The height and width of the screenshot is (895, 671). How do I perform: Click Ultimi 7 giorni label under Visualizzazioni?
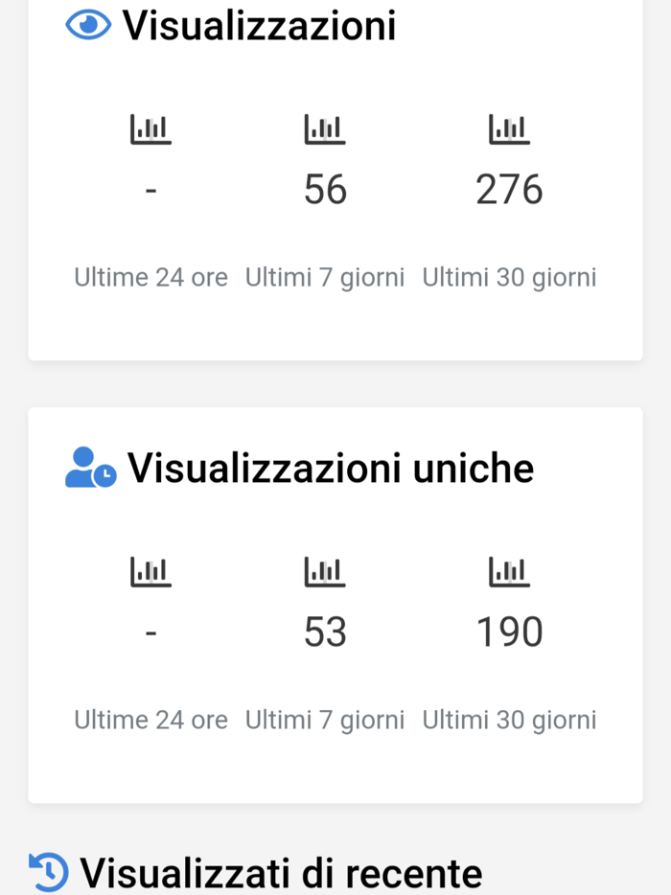click(325, 278)
